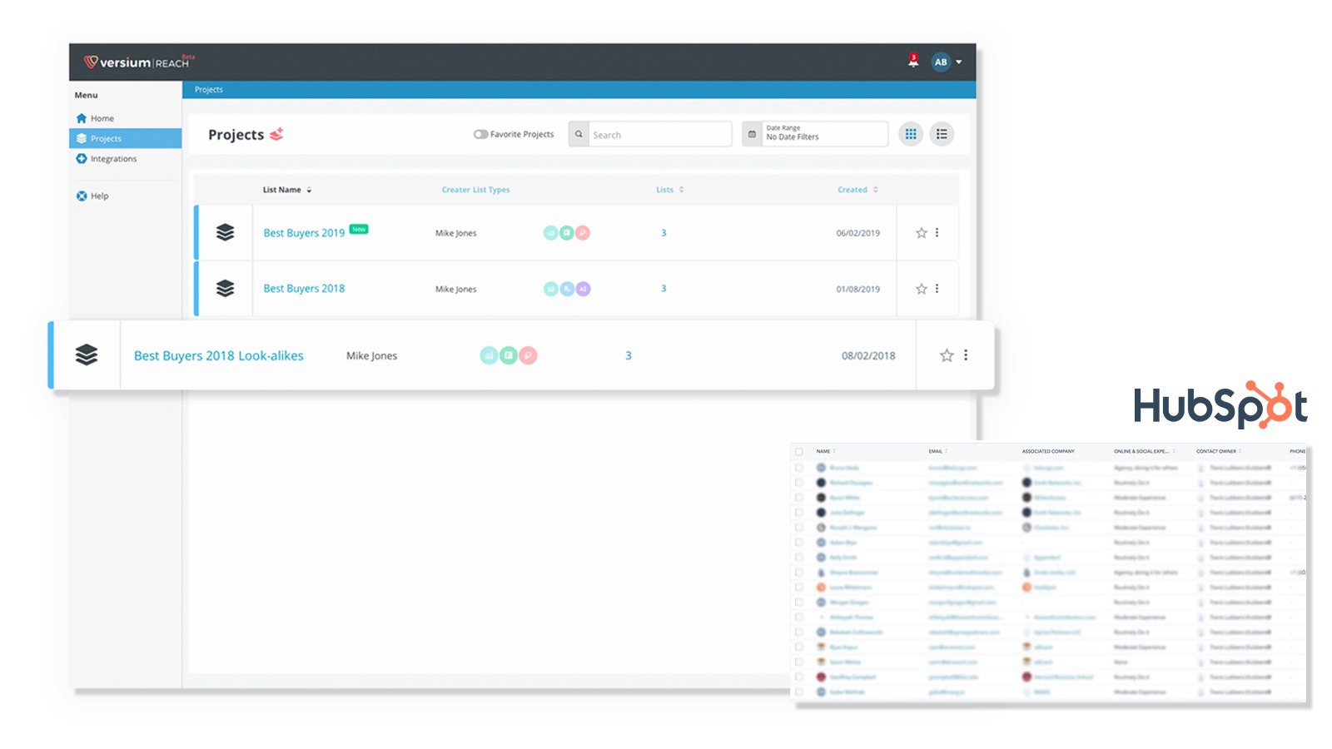This screenshot has height=749, width=1332.
Task: Click the Projects breadcrumb tab
Action: [x=209, y=89]
